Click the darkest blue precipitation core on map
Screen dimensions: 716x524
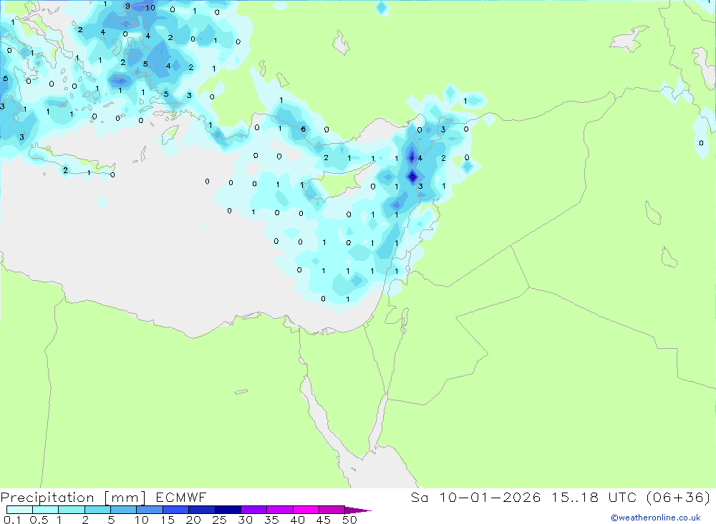[413, 177]
